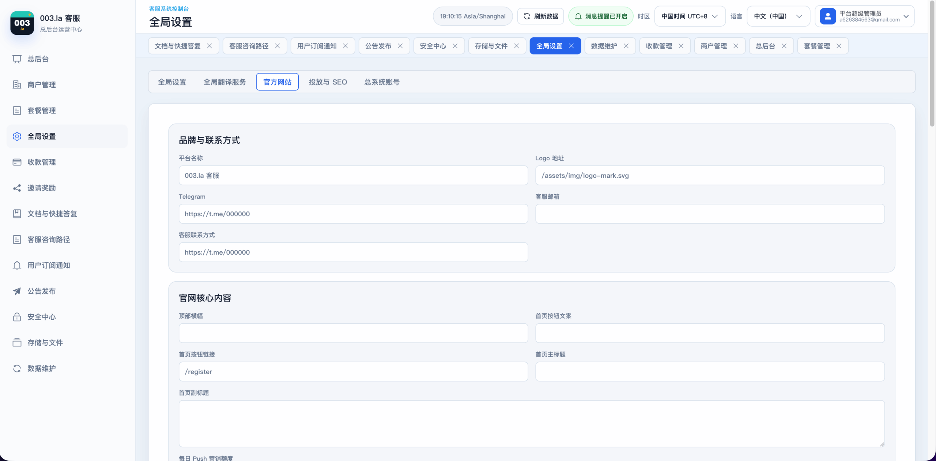Viewport: 936px width, 461px height.
Task: Close the active 全局设置 tab
Action: pos(571,46)
